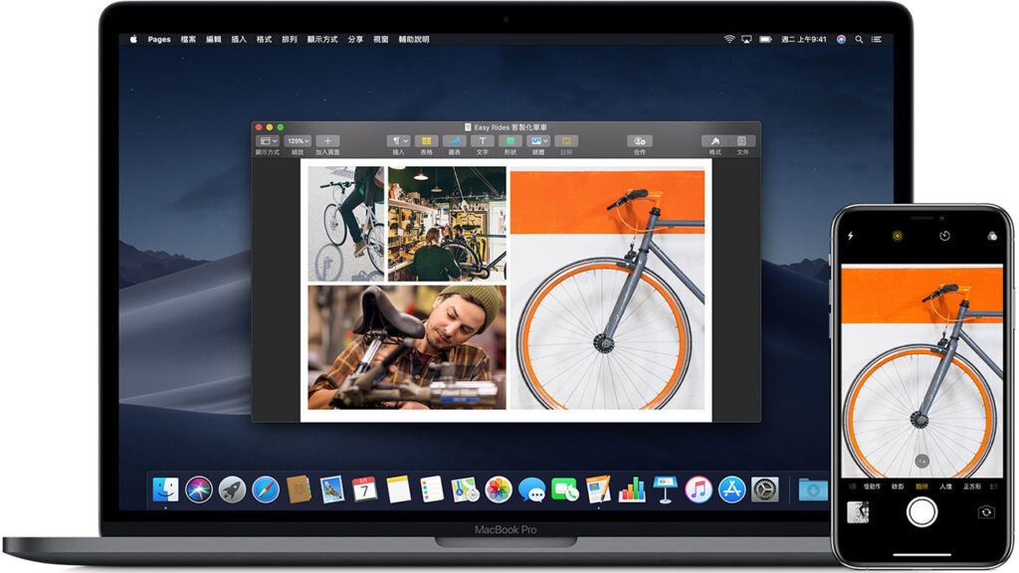
Task: Toggle the Format (格式) inspector panel
Action: 714,141
